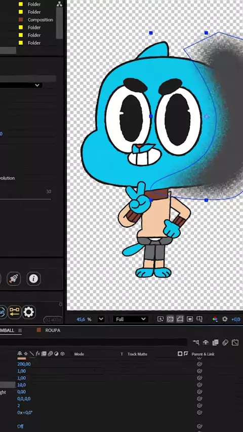The width and height of the screenshot is (243, 432).
Task: Open the Graph Editor
Action: coord(235,342)
